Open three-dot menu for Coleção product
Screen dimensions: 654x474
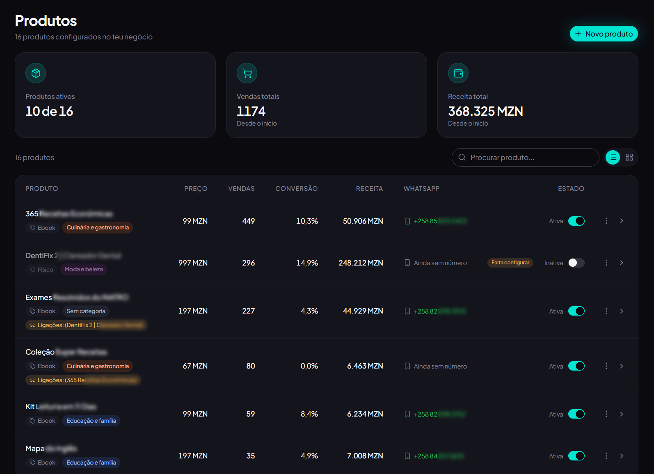point(606,366)
